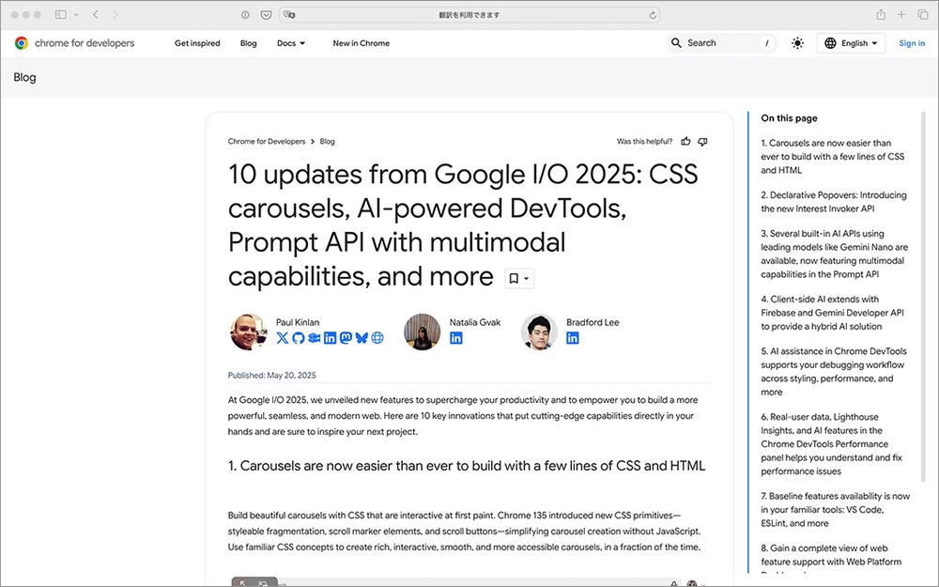
Task: Jump to '5. AI assistance in Chrome DevTools' link
Action: [834, 371]
